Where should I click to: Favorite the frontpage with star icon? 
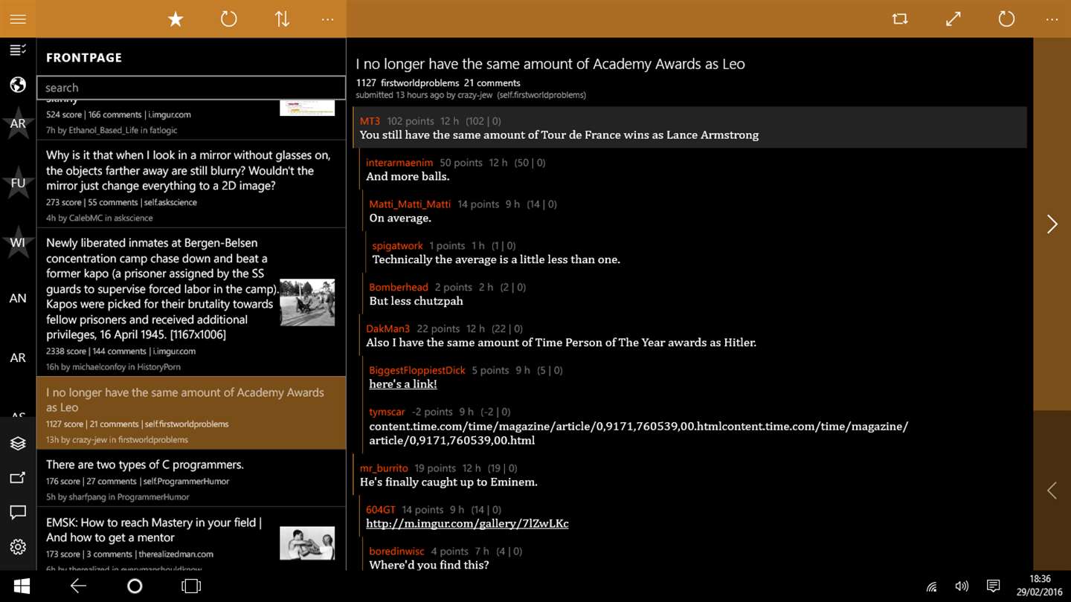(176, 19)
